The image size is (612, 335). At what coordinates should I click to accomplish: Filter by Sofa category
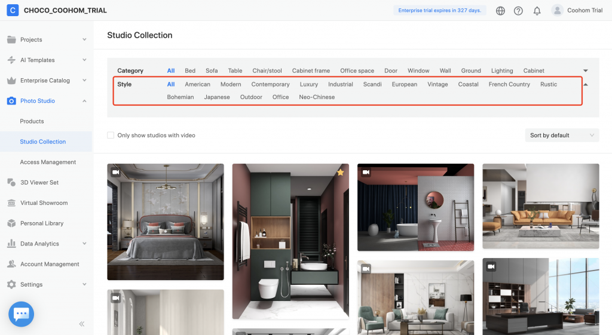click(212, 71)
